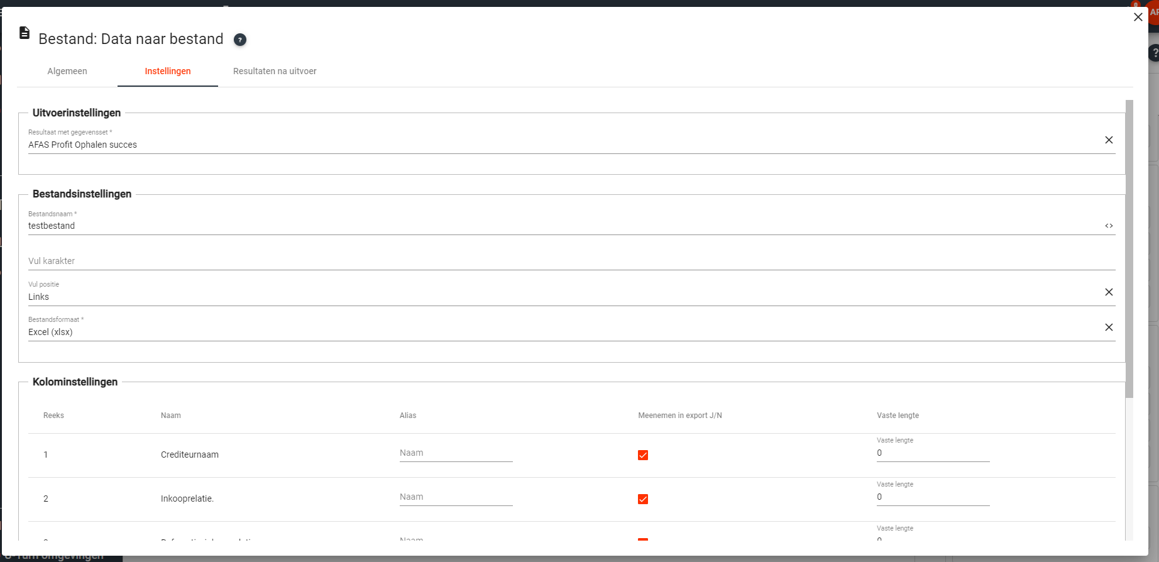The image size is (1159, 562).
Task: Switch to the Algemeen tab
Action: 67,71
